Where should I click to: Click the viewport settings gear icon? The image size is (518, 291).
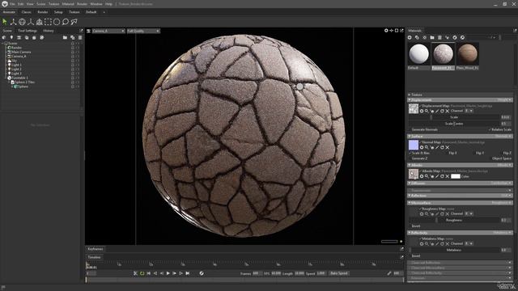tap(386, 31)
